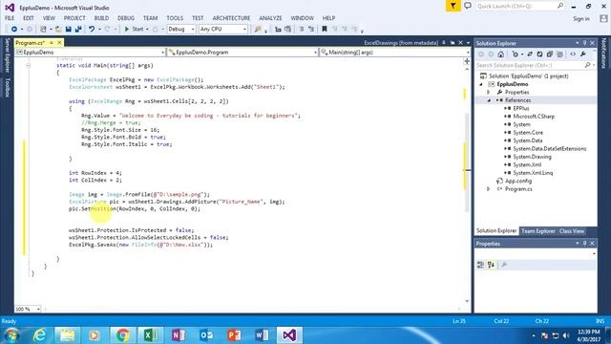Click the New Project toolbar icon

coord(43,30)
